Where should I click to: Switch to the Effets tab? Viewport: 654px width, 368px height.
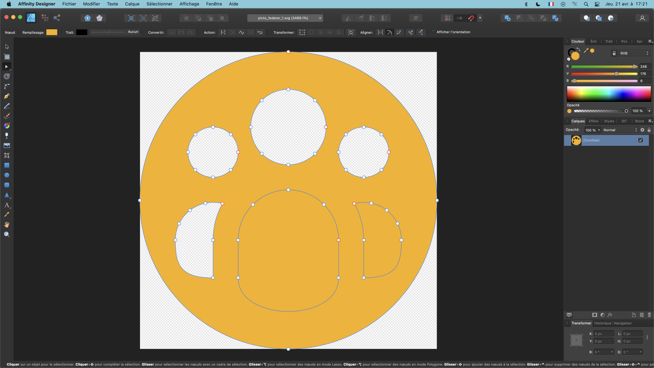[x=593, y=121]
